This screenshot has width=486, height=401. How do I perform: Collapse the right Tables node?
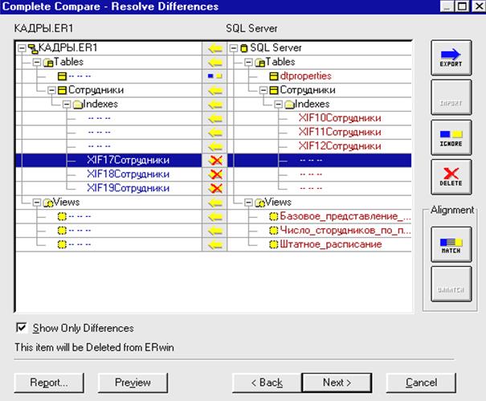coord(248,63)
